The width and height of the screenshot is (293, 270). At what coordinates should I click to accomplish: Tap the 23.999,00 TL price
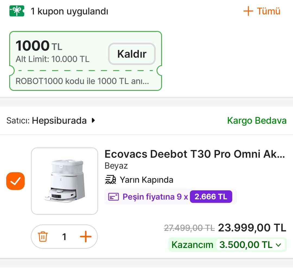tap(252, 228)
